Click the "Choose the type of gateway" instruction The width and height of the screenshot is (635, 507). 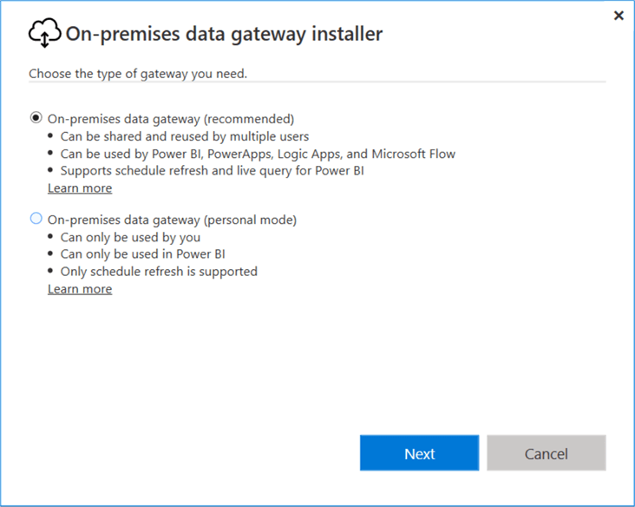[x=138, y=74]
